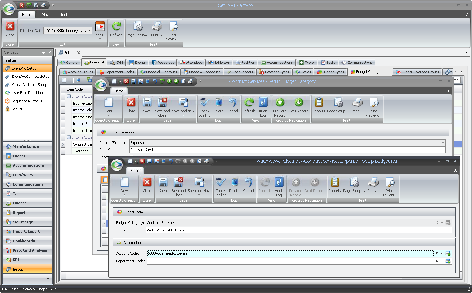Click Delete in Budget Category window
The height and width of the screenshot is (293, 472).
click(218, 106)
